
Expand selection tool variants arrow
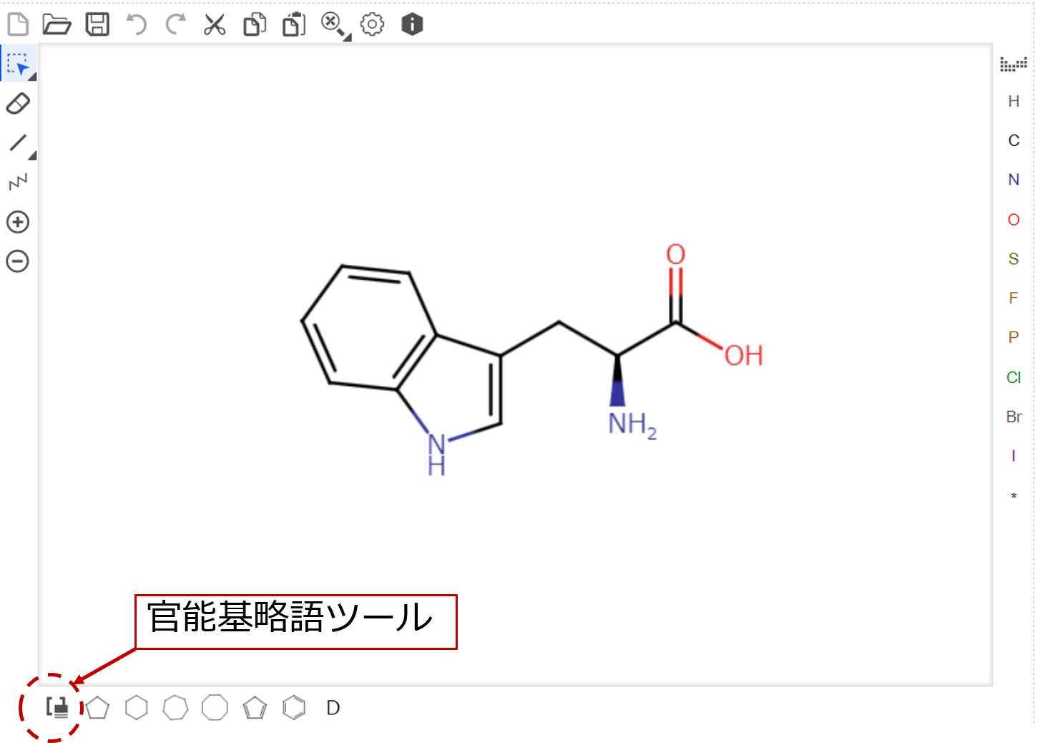(32, 77)
